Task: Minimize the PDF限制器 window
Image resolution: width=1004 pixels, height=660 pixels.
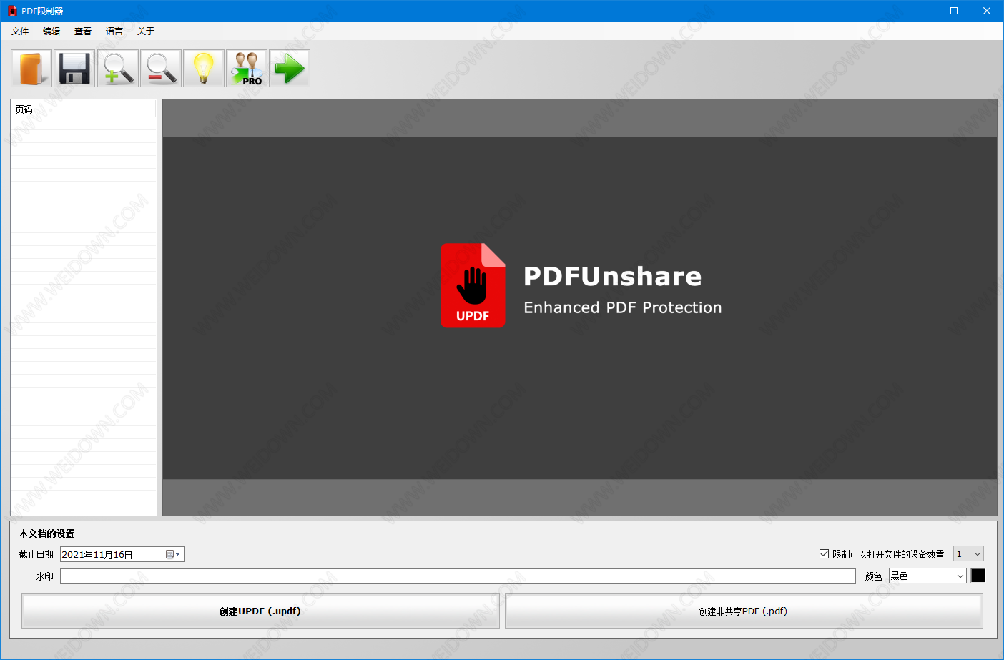Action: pyautogui.click(x=921, y=11)
